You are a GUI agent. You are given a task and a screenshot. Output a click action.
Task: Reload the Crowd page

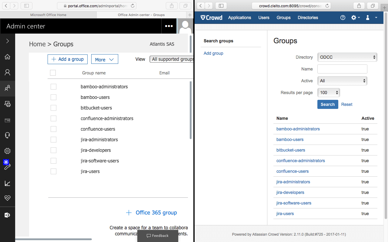(x=327, y=6)
